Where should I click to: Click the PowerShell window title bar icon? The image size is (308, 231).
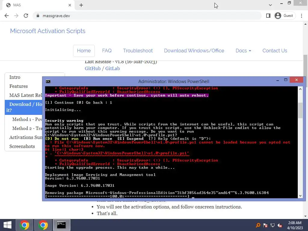pos(48,82)
